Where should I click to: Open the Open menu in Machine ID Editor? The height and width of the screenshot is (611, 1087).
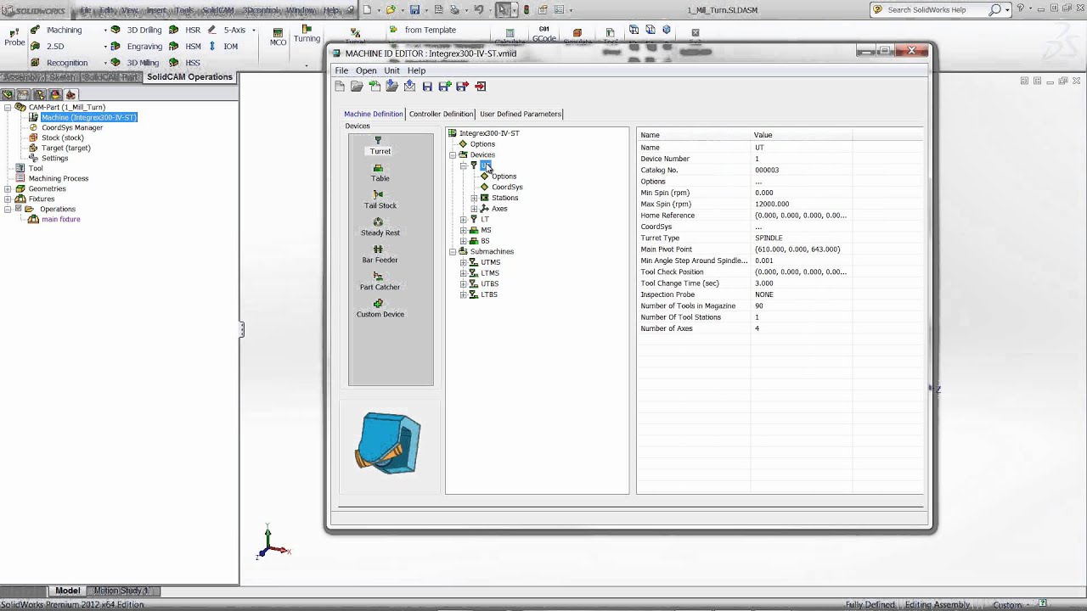point(366,70)
